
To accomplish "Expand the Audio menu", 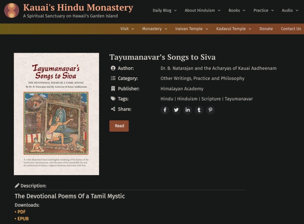I will coord(290,10).
